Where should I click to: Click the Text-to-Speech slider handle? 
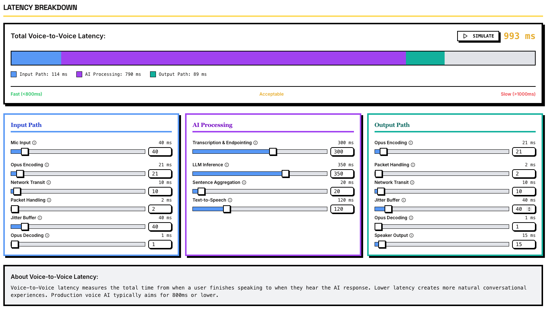(x=227, y=209)
